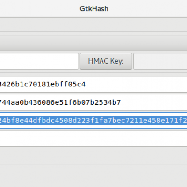Toggle the HMAC Key button

click(106, 61)
